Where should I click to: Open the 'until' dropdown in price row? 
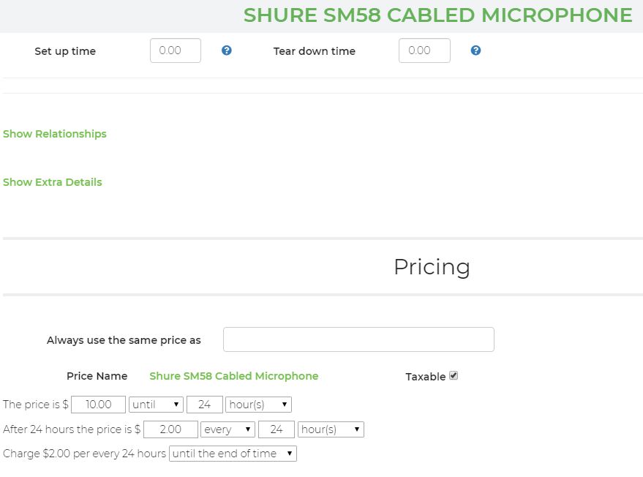(156, 405)
